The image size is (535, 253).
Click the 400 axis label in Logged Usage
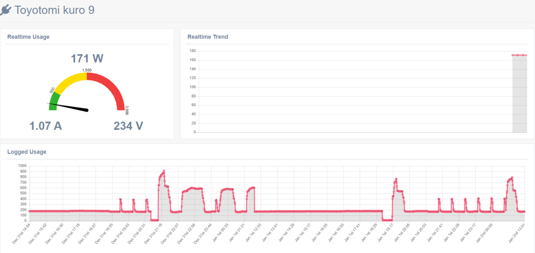coord(23,199)
